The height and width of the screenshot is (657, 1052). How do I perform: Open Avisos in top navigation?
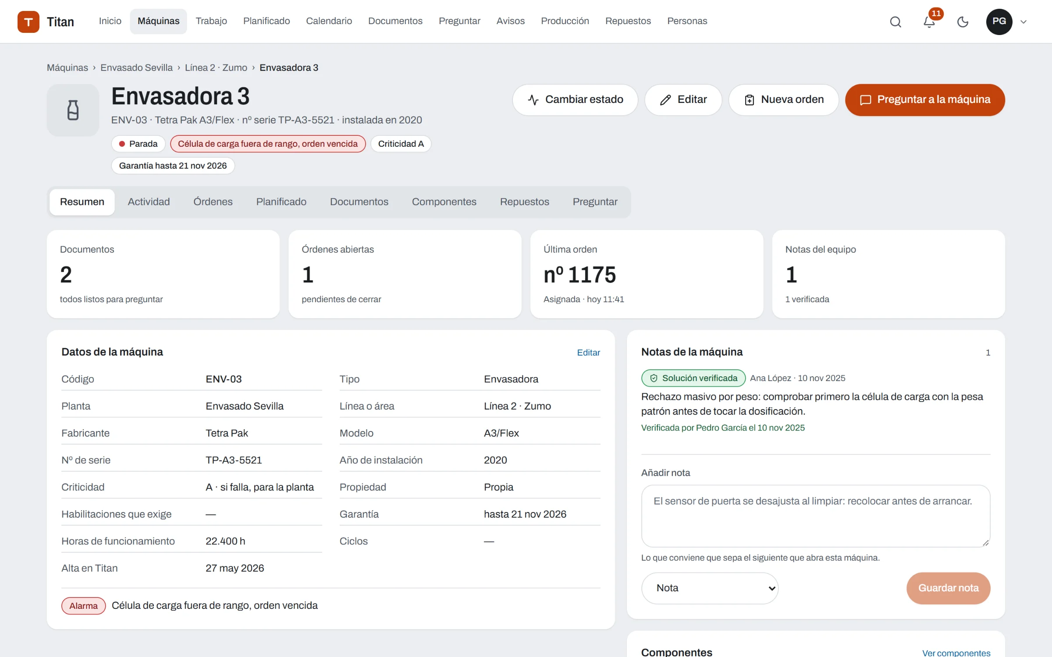[510, 21]
